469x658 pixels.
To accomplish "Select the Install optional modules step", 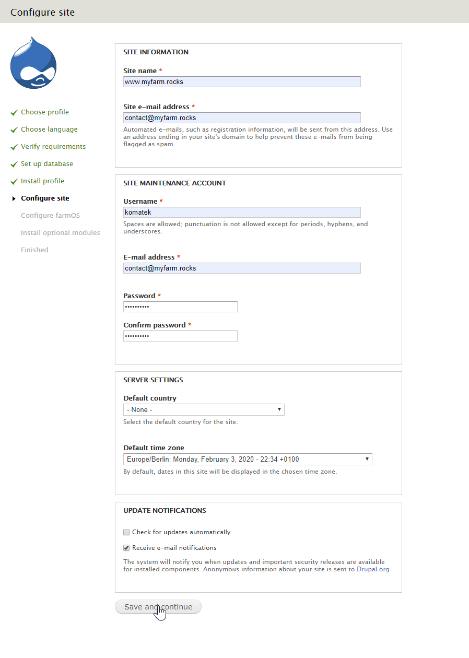I will pyautogui.click(x=61, y=233).
